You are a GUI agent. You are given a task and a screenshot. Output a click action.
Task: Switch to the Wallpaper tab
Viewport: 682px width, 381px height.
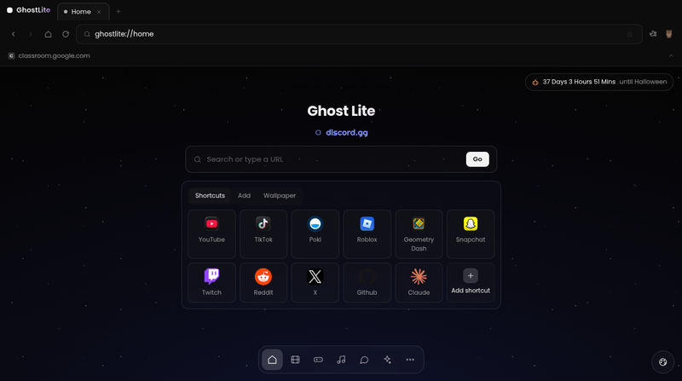click(280, 196)
